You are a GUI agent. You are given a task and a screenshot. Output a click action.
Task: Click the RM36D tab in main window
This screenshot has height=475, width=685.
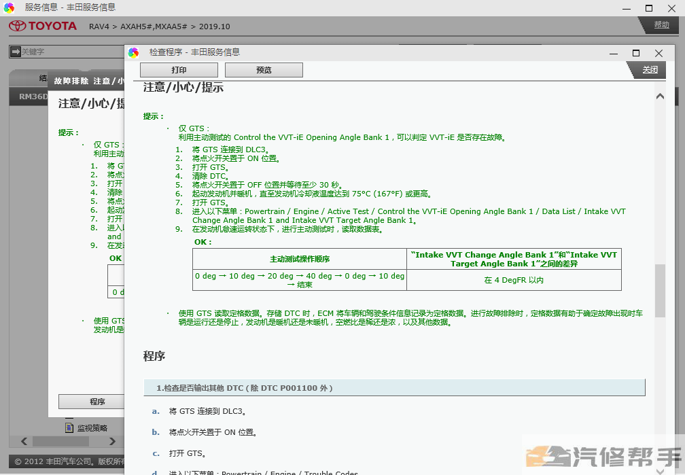[29, 96]
